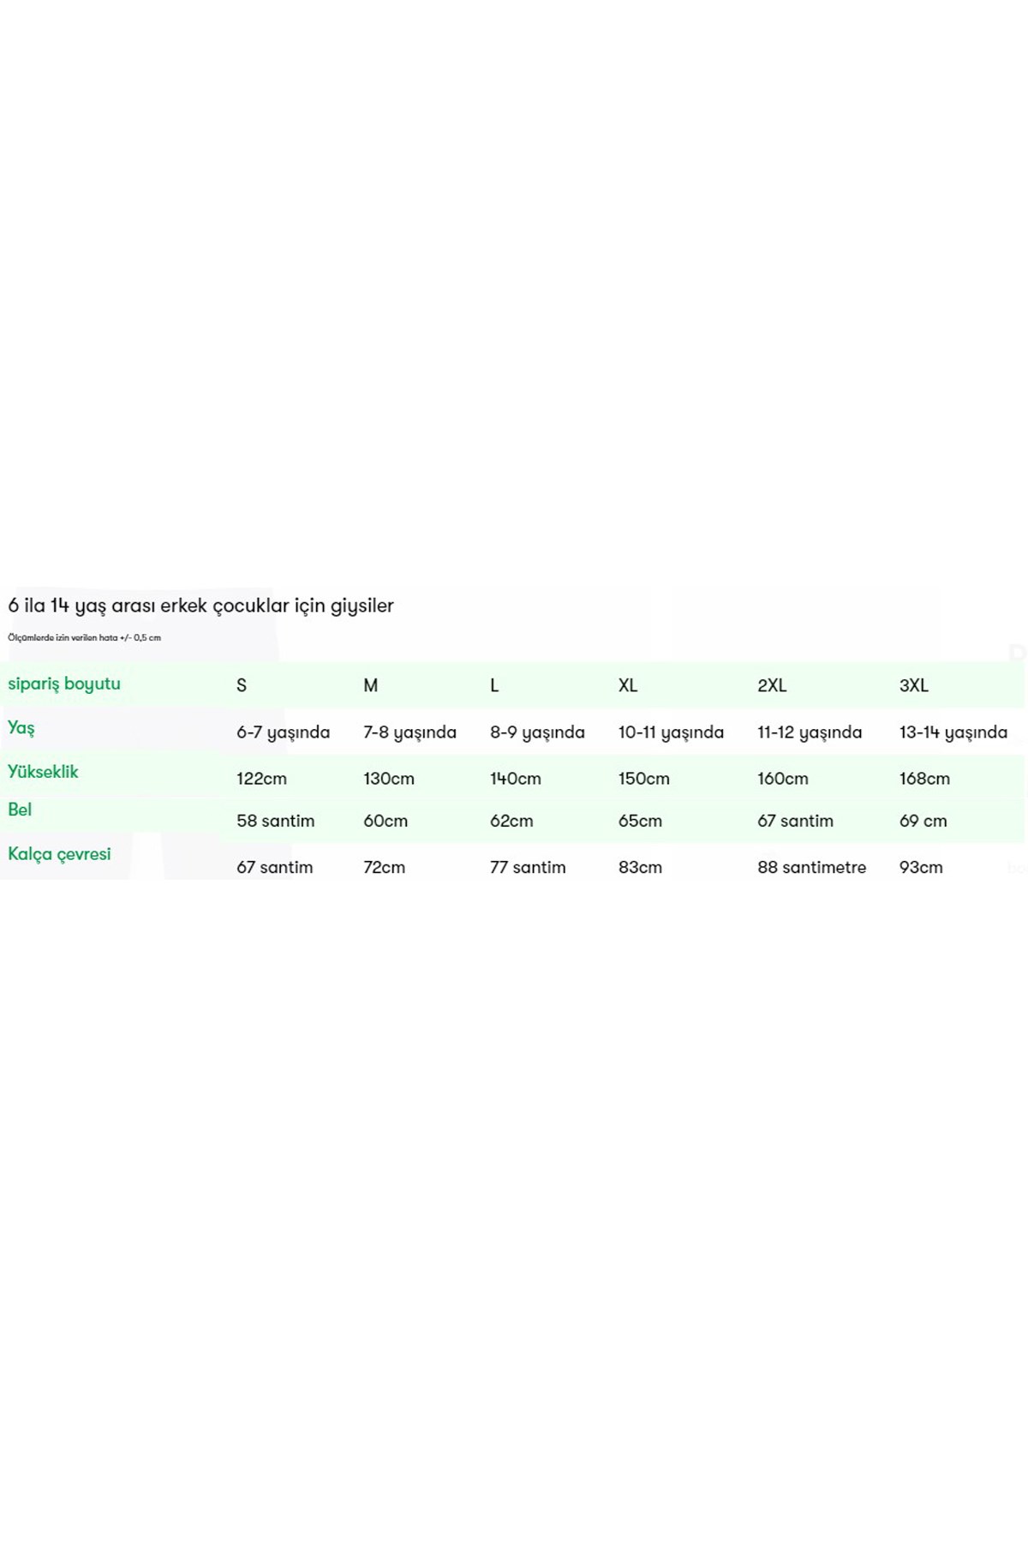Select the M size column header
1028x1542 pixels.
pyautogui.click(x=371, y=685)
